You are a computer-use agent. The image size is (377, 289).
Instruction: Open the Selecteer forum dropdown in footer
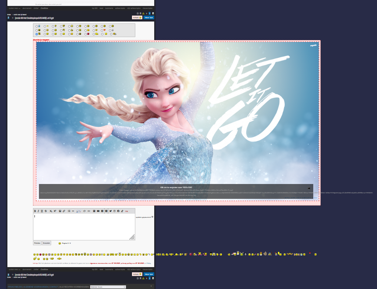click(108, 287)
